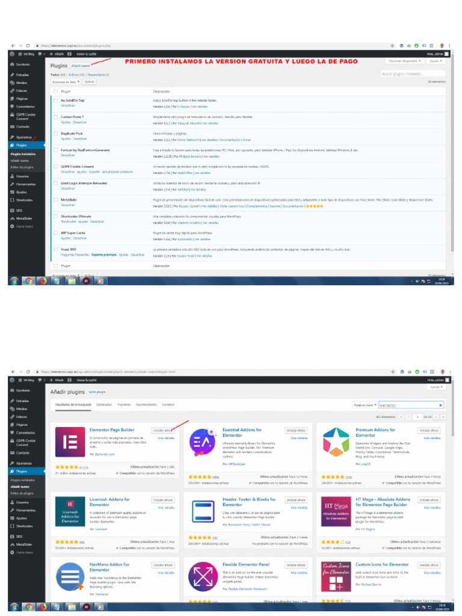Click the Elementor Page Builder thumbnail
The height and width of the screenshot is (616, 462).
(x=70, y=442)
